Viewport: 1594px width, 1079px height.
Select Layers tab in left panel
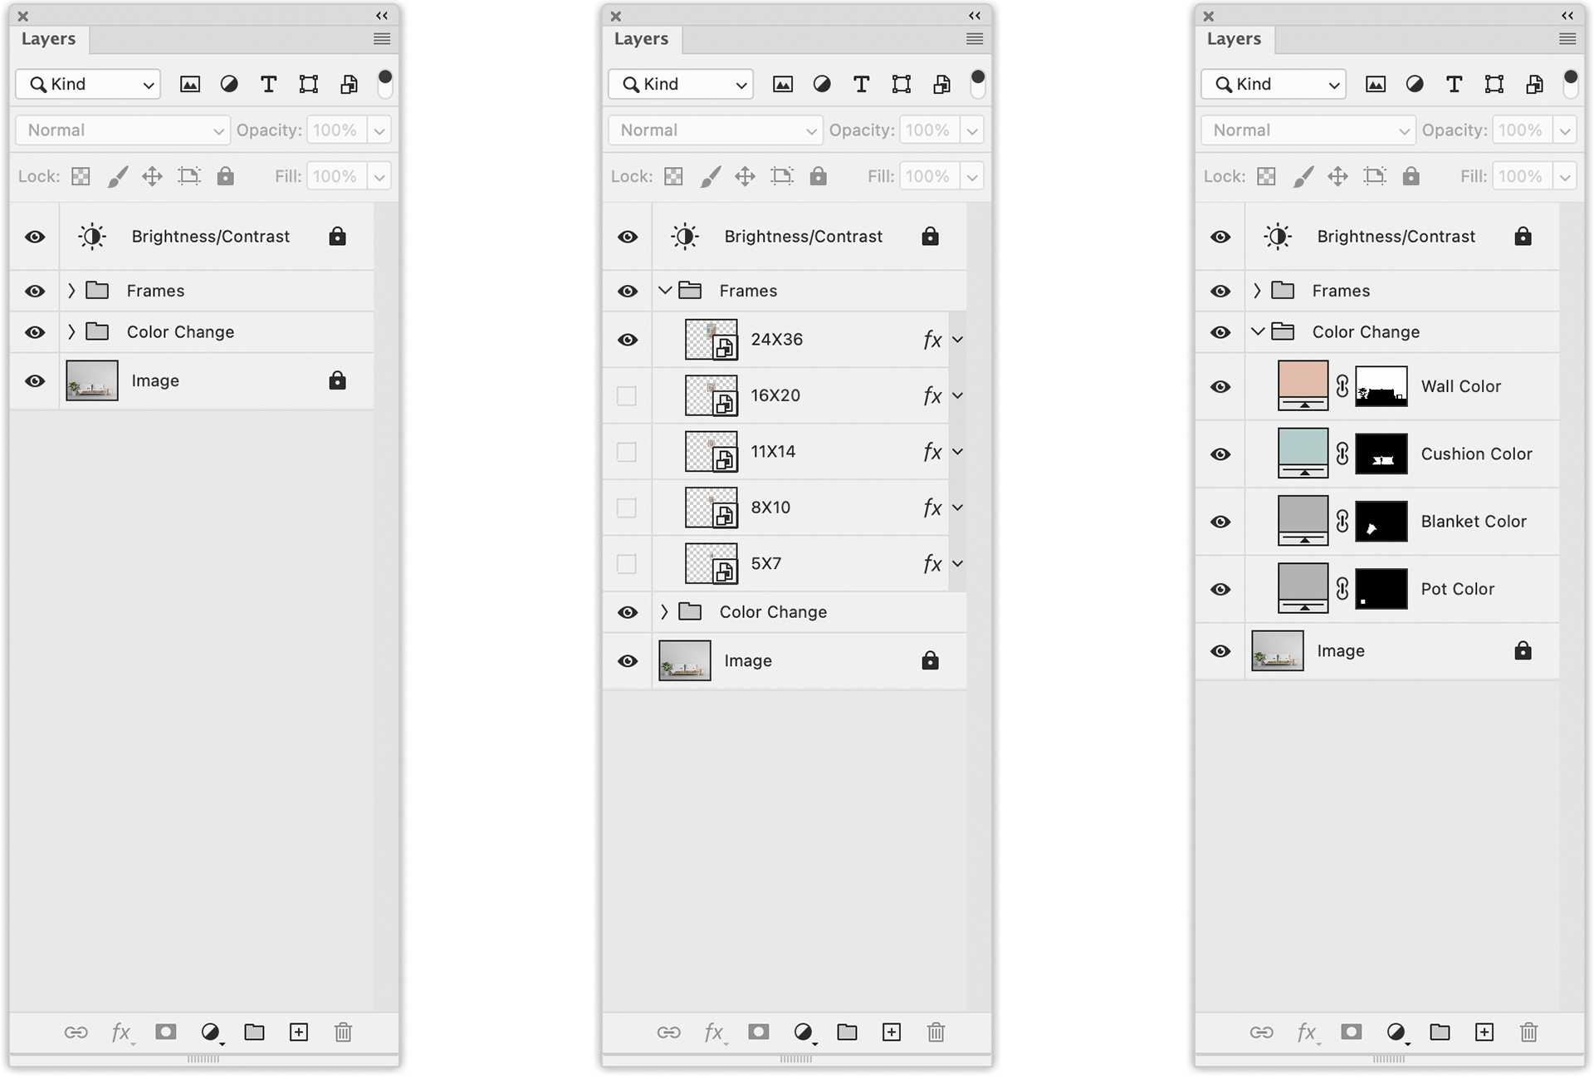point(48,39)
